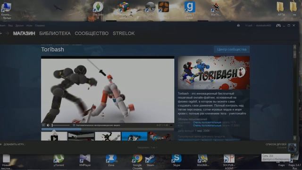This screenshot has width=302, height=170.
Task: Switch to the БИБЛИОТЕКА tab
Action: coord(55,34)
